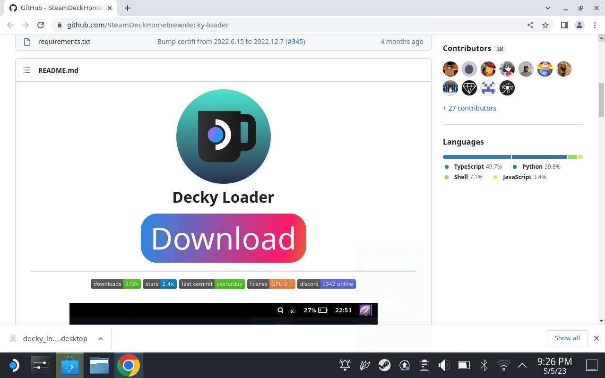Screen dimensions: 605x378
Task: Bookmark this page with the star icon
Action: (x=545, y=25)
